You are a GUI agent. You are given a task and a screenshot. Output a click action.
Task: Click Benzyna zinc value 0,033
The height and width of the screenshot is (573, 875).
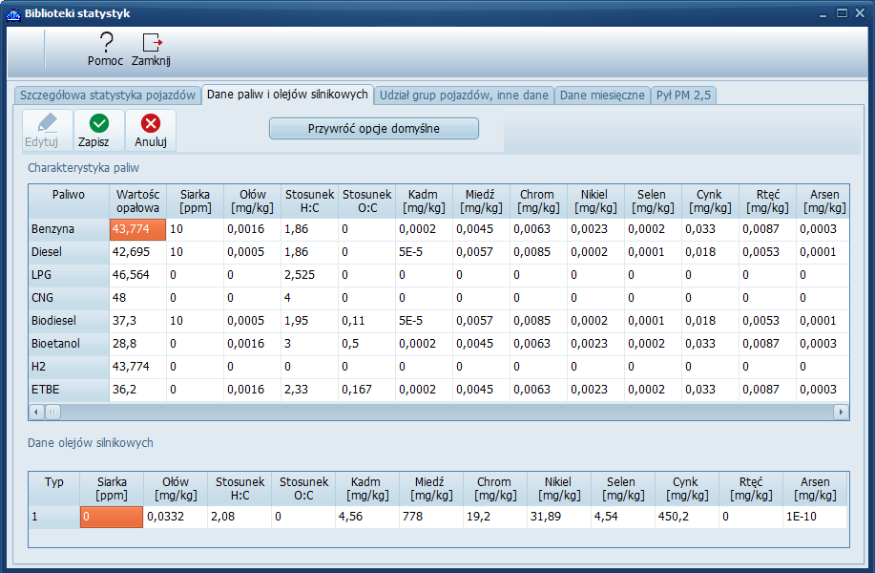(710, 229)
